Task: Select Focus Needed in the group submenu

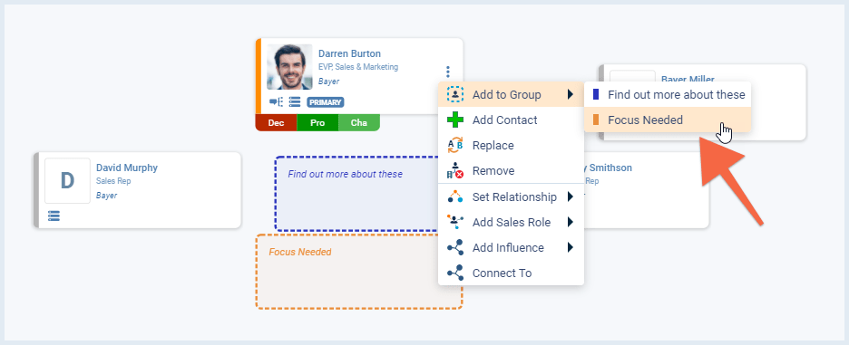Action: pyautogui.click(x=668, y=120)
